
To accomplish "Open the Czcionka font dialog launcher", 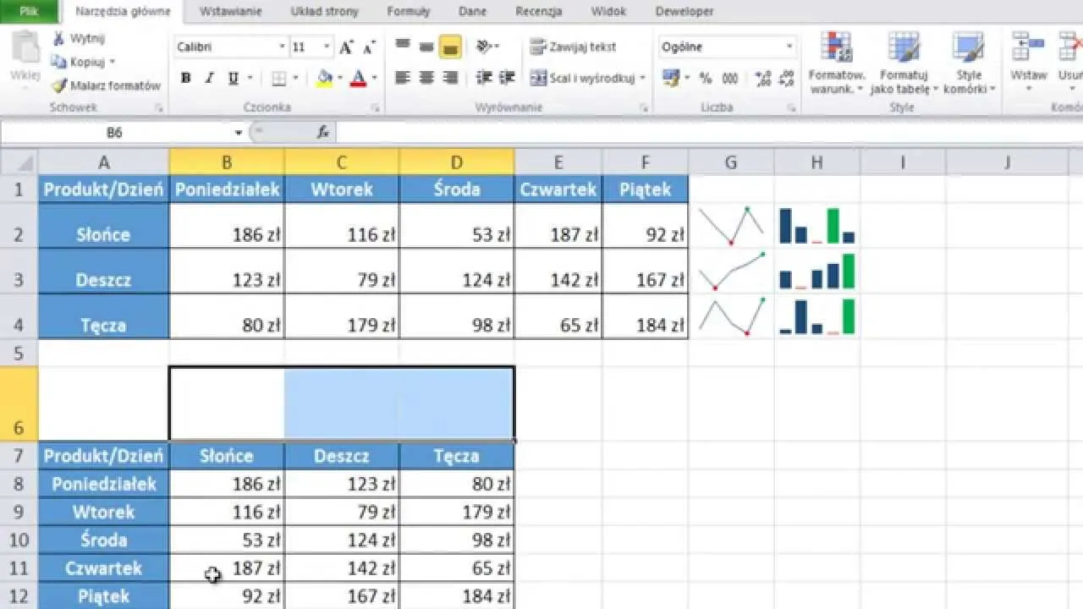I will [375, 108].
